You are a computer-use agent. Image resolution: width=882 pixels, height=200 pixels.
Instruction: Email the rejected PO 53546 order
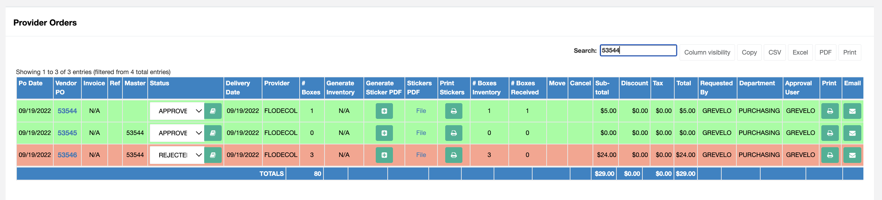pos(852,155)
